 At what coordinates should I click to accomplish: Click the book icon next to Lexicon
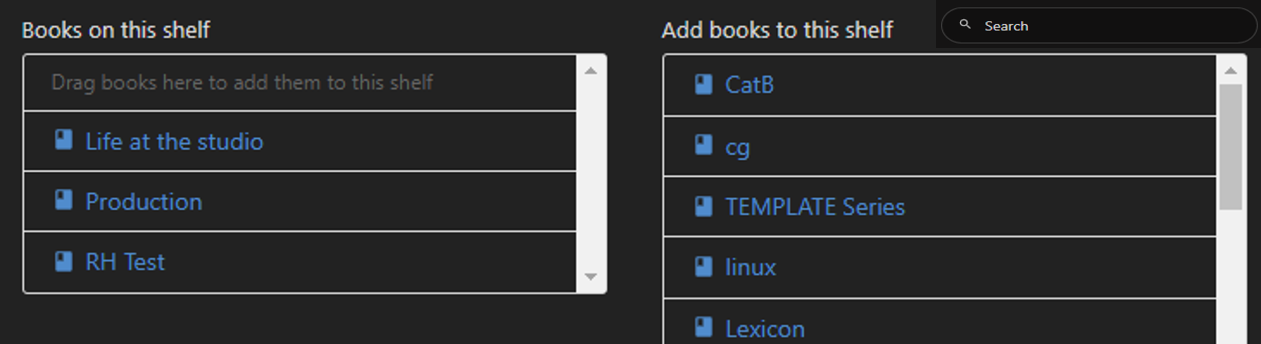pyautogui.click(x=704, y=327)
